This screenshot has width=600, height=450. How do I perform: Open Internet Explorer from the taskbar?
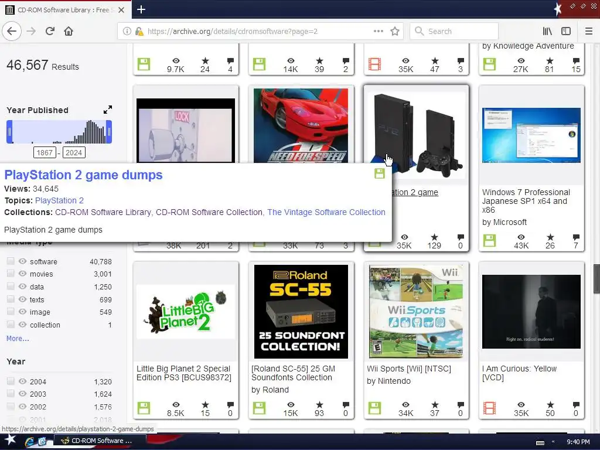[x=29, y=441]
